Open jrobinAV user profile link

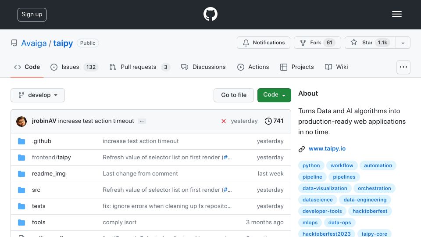[44, 121]
